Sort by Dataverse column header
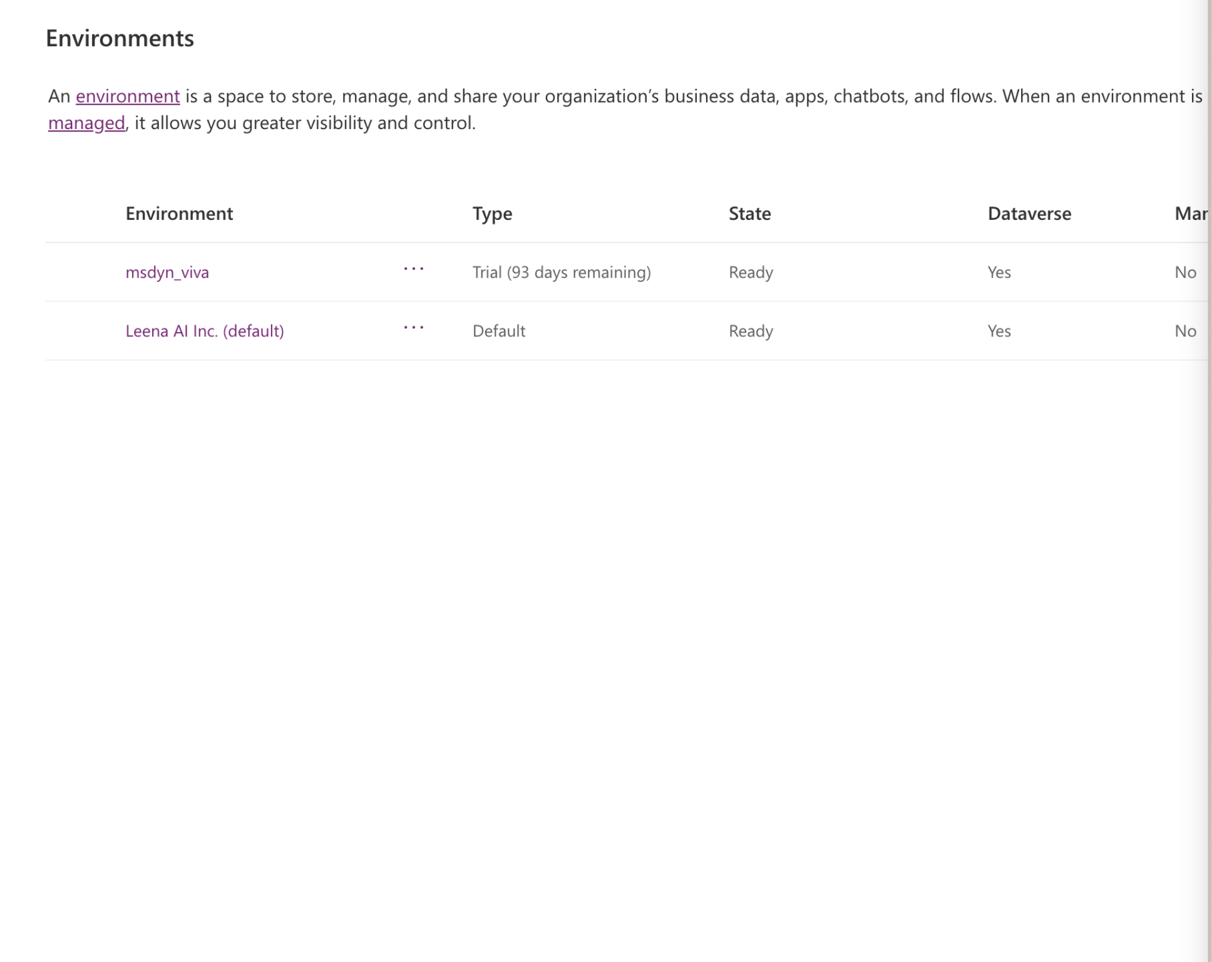The width and height of the screenshot is (1212, 962). click(1029, 214)
